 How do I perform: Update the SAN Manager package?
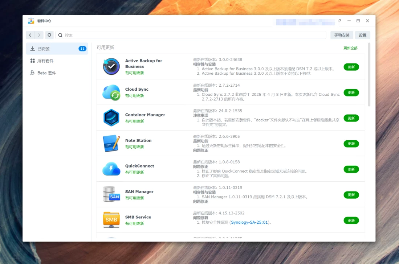tap(351, 195)
